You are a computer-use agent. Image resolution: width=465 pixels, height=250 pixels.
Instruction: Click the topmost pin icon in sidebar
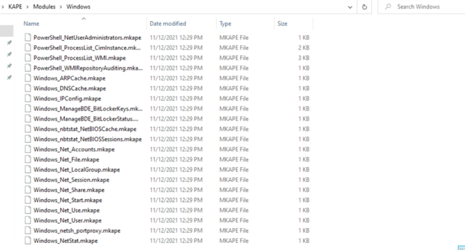click(10, 43)
